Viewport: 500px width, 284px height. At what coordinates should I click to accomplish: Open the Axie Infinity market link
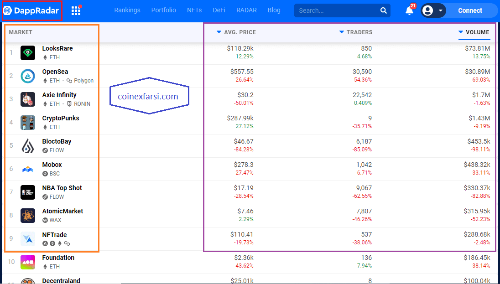pyautogui.click(x=59, y=95)
